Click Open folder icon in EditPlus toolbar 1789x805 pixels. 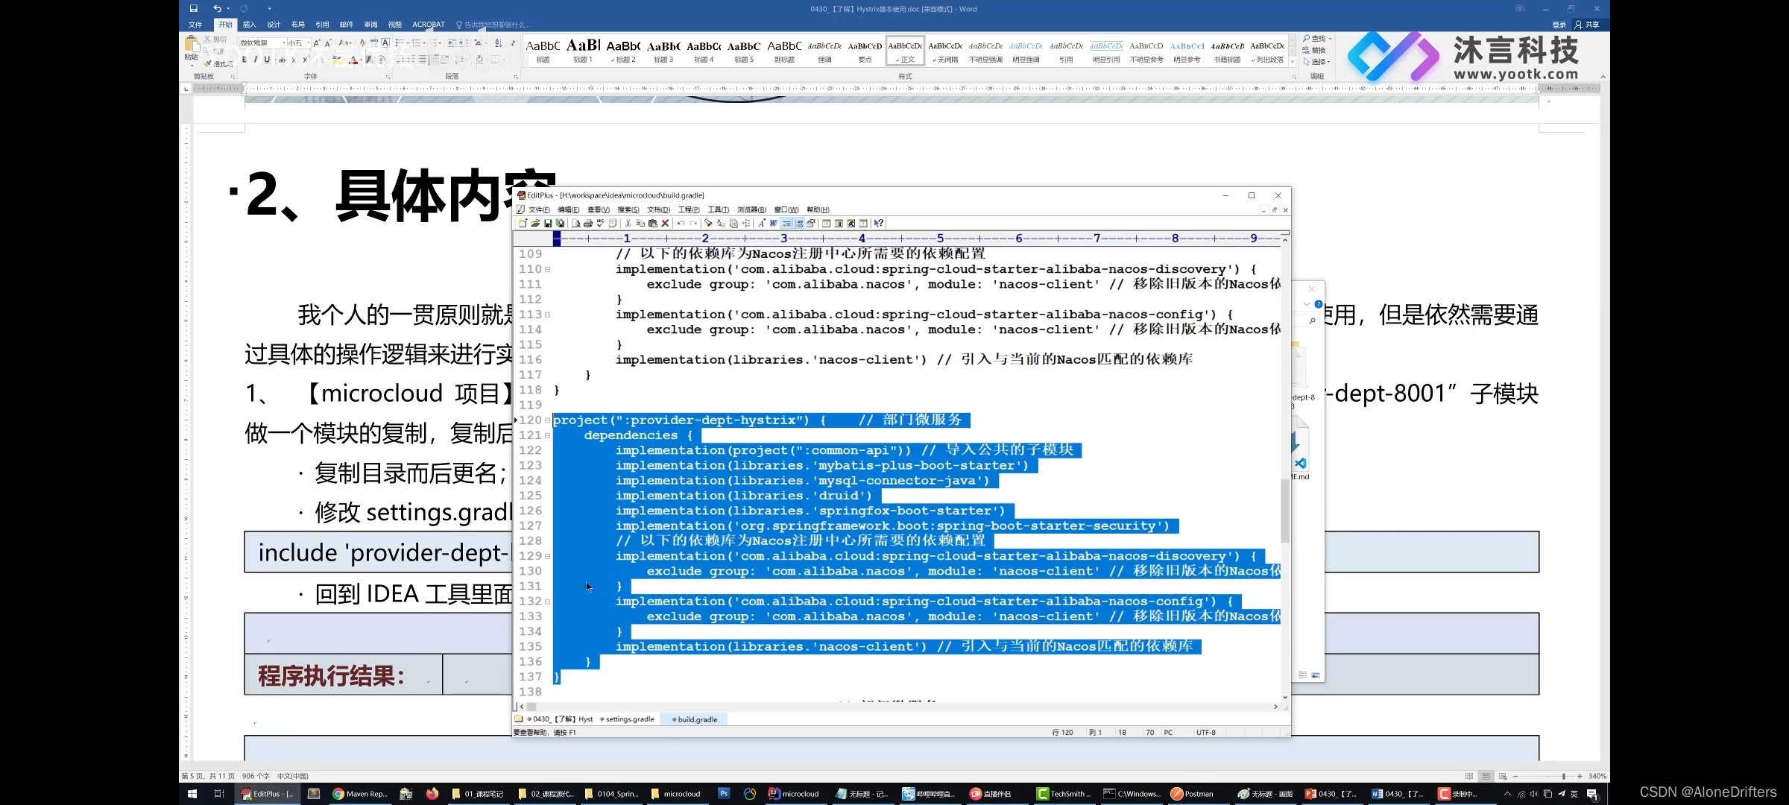(x=535, y=223)
